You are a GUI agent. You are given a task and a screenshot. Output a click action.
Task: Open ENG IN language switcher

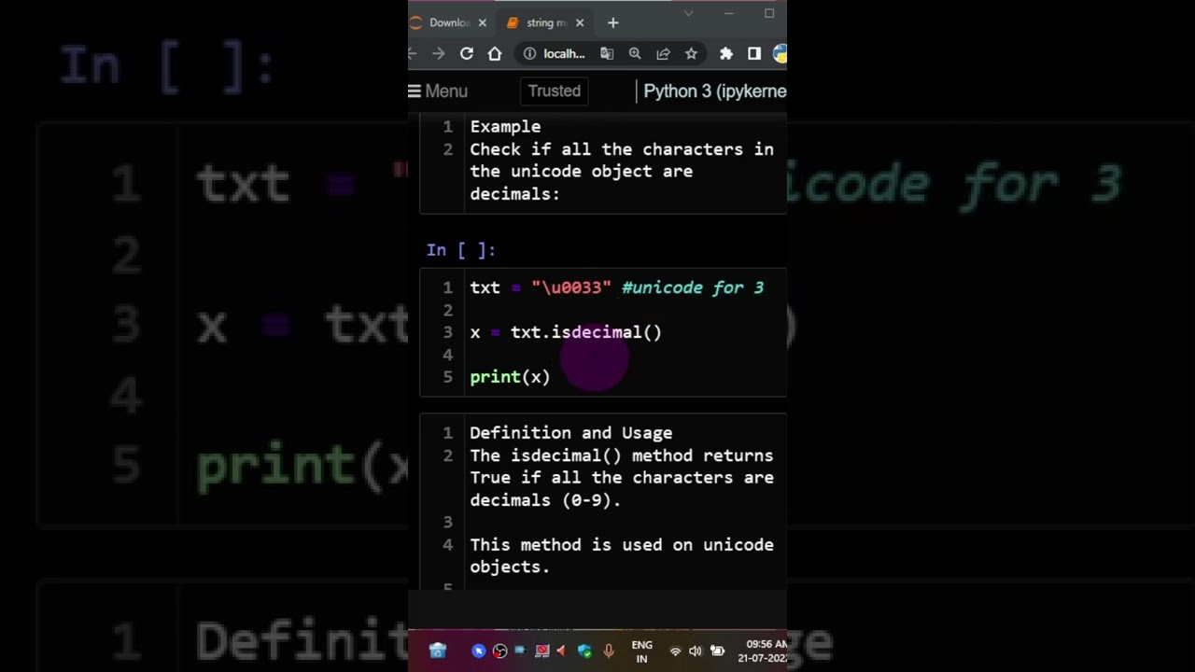coord(642,651)
